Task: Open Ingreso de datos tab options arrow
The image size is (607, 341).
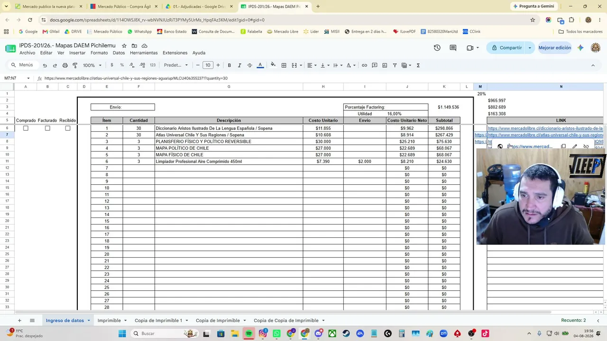Action: 89,321
